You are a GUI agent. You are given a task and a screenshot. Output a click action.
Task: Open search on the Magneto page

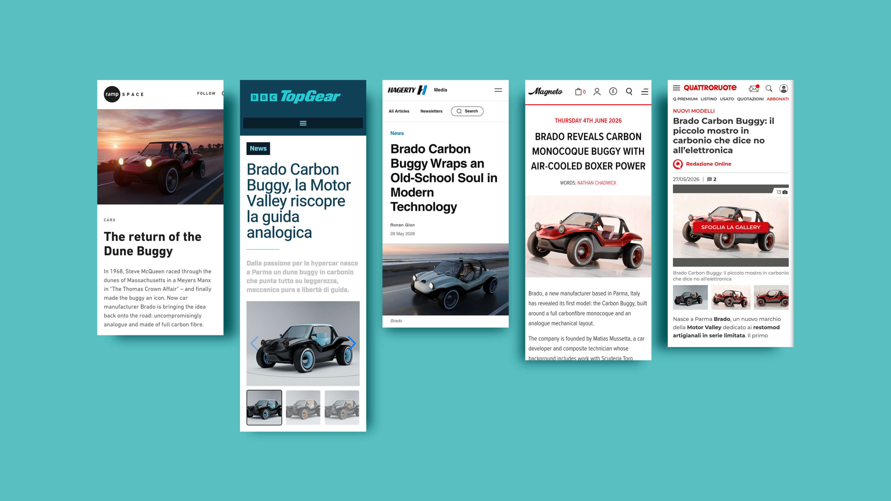629,91
